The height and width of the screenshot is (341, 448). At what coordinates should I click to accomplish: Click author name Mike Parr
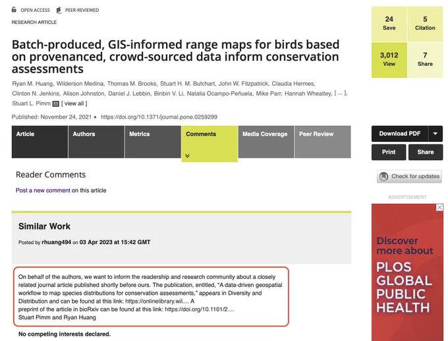tap(268, 94)
